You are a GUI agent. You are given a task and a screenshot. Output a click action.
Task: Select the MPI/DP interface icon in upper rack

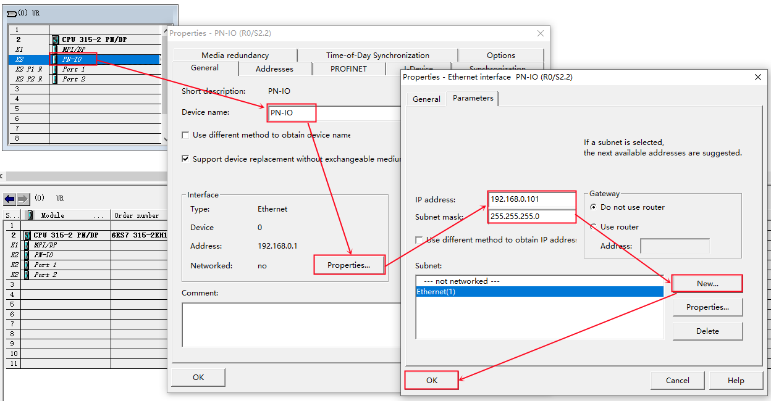(x=56, y=49)
